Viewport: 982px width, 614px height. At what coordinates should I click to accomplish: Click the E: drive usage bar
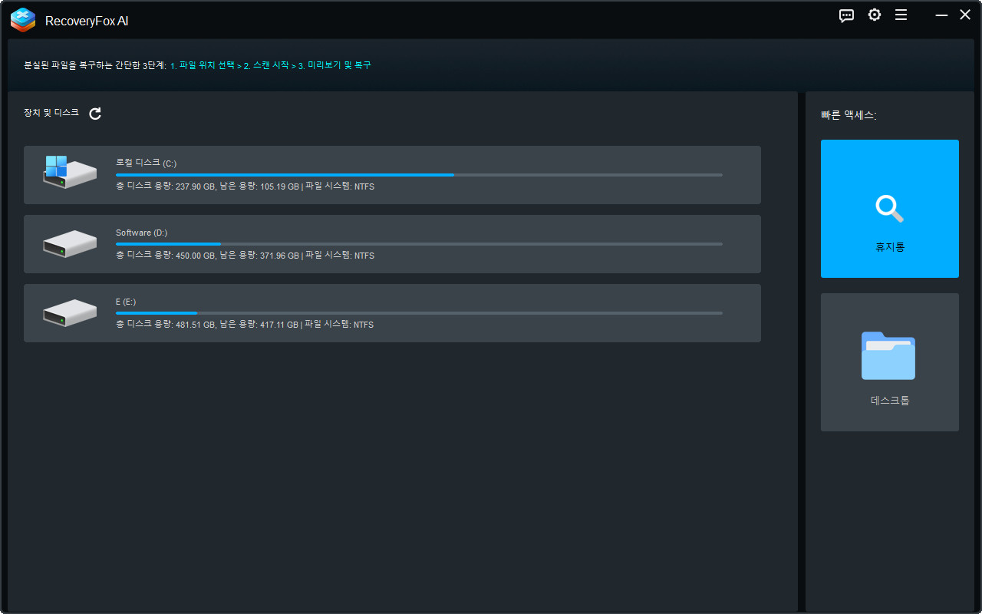tap(418, 313)
